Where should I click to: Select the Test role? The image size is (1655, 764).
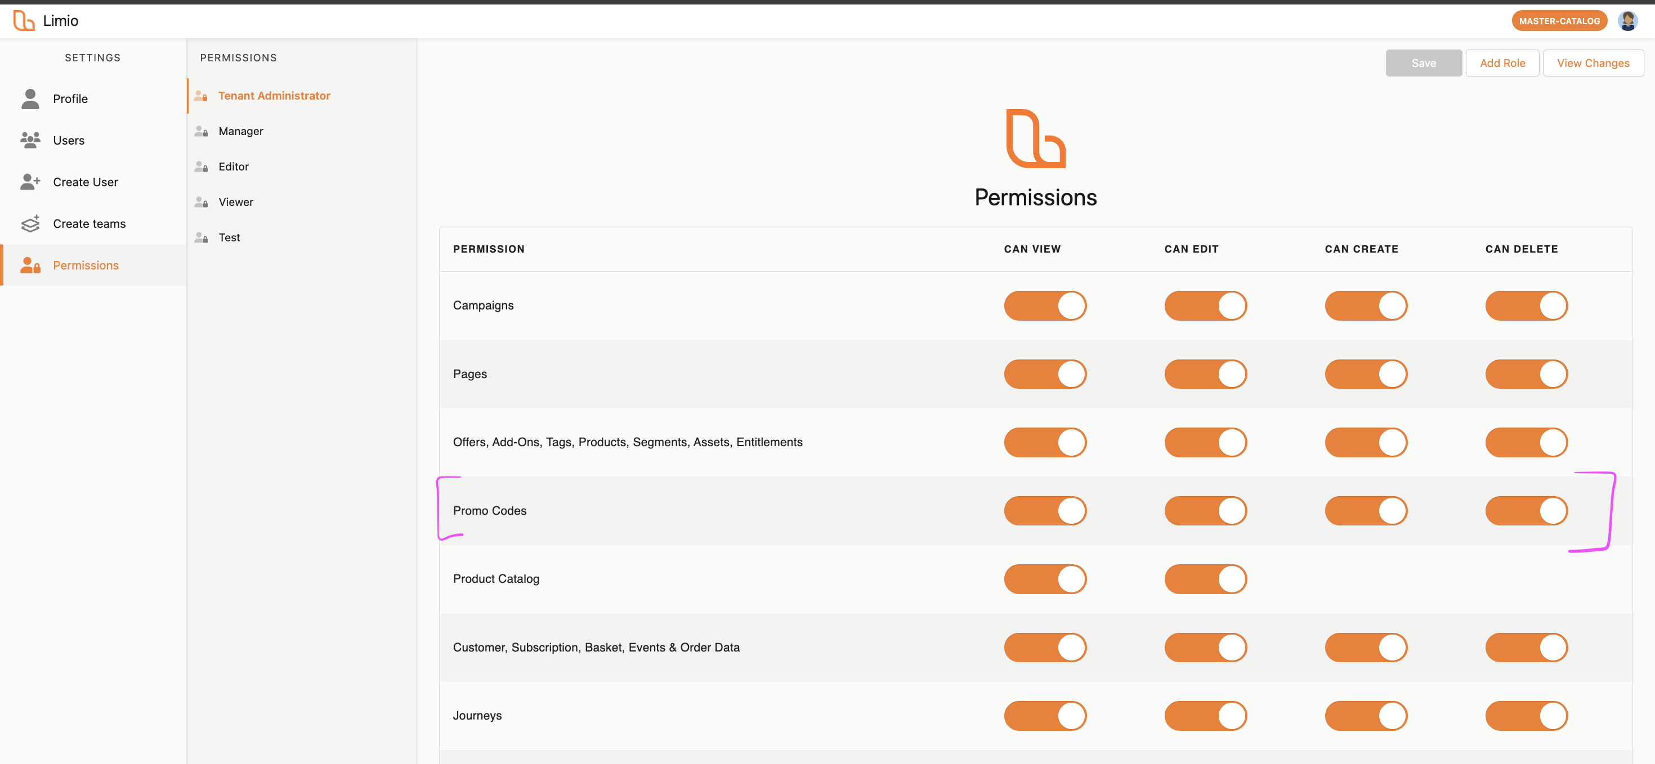(302, 237)
